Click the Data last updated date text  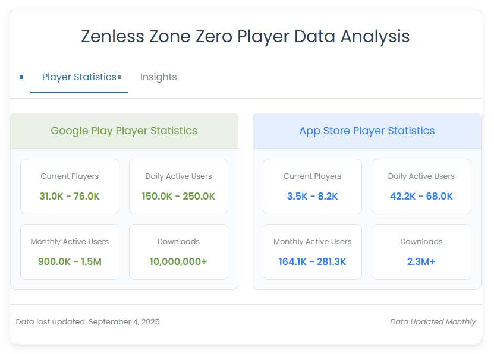tap(87, 322)
